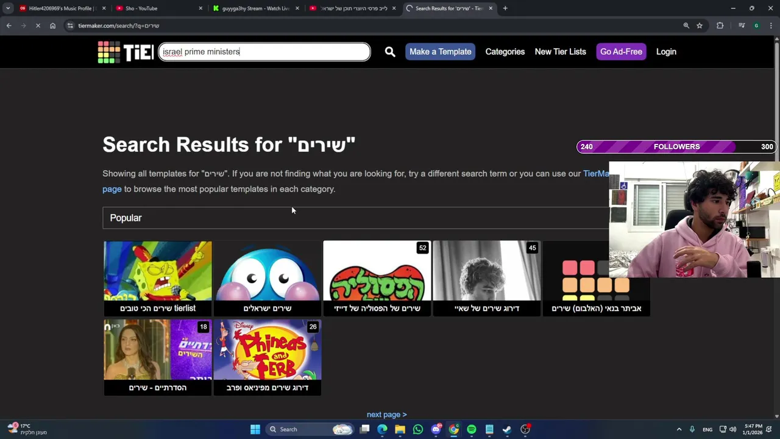Image resolution: width=780 pixels, height=439 pixels.
Task: Click the microphone tray icon
Action: tap(692, 429)
